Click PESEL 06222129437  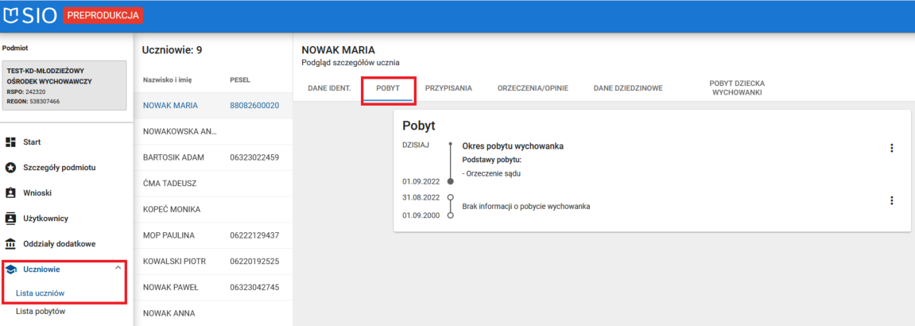pos(254,235)
